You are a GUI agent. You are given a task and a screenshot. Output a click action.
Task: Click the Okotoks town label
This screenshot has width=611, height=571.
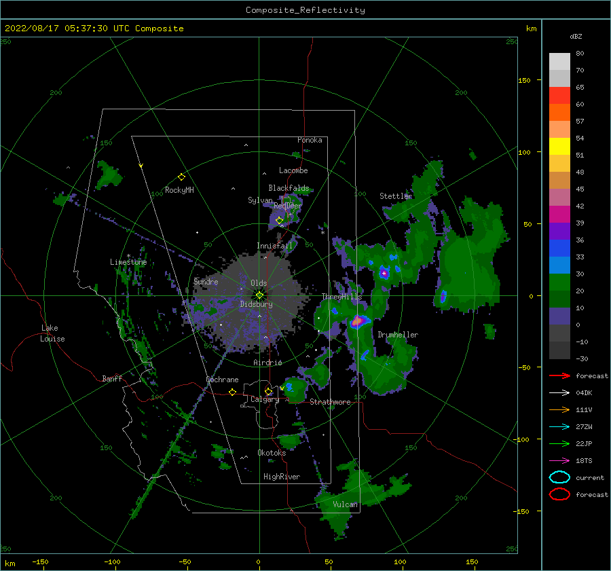click(272, 453)
